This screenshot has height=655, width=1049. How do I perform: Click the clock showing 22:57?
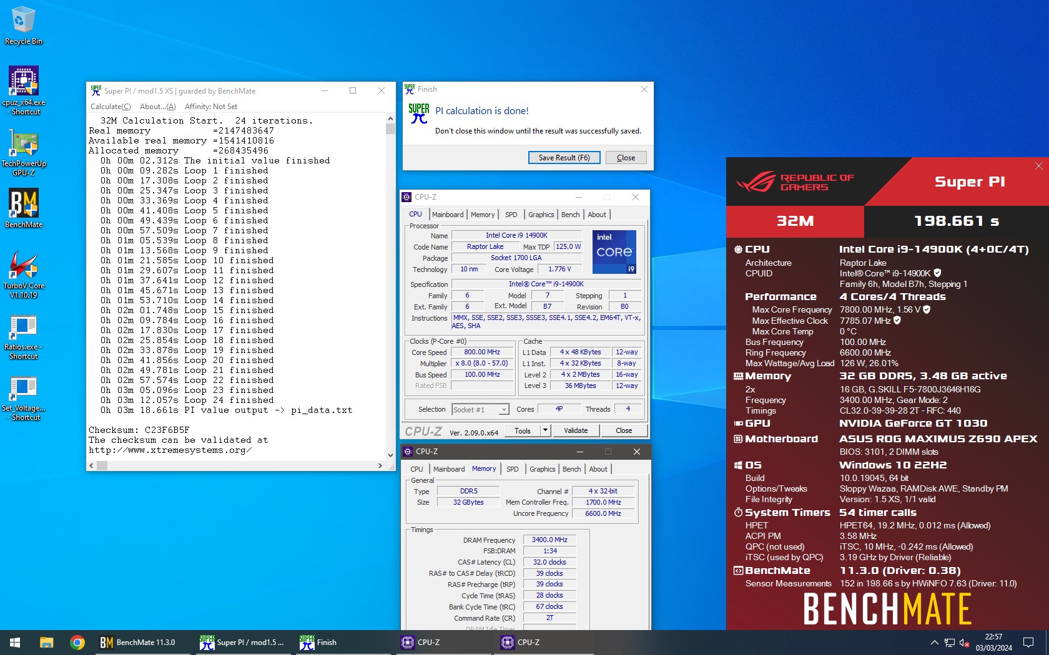click(x=993, y=637)
